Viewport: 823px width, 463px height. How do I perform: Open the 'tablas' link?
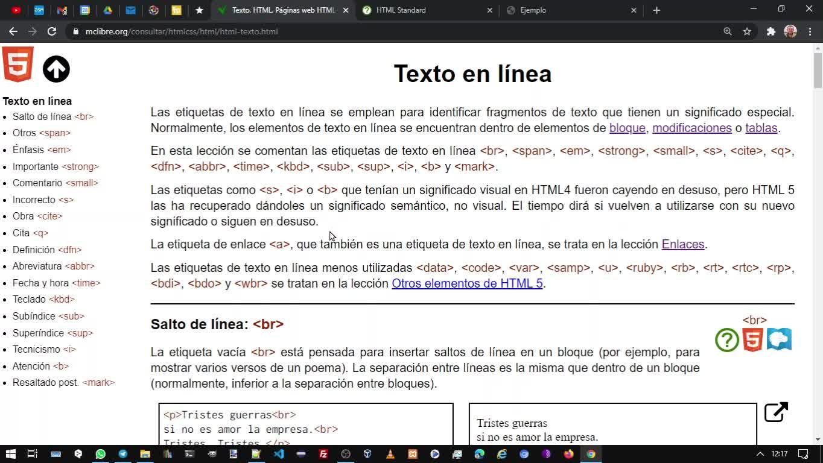tap(761, 128)
